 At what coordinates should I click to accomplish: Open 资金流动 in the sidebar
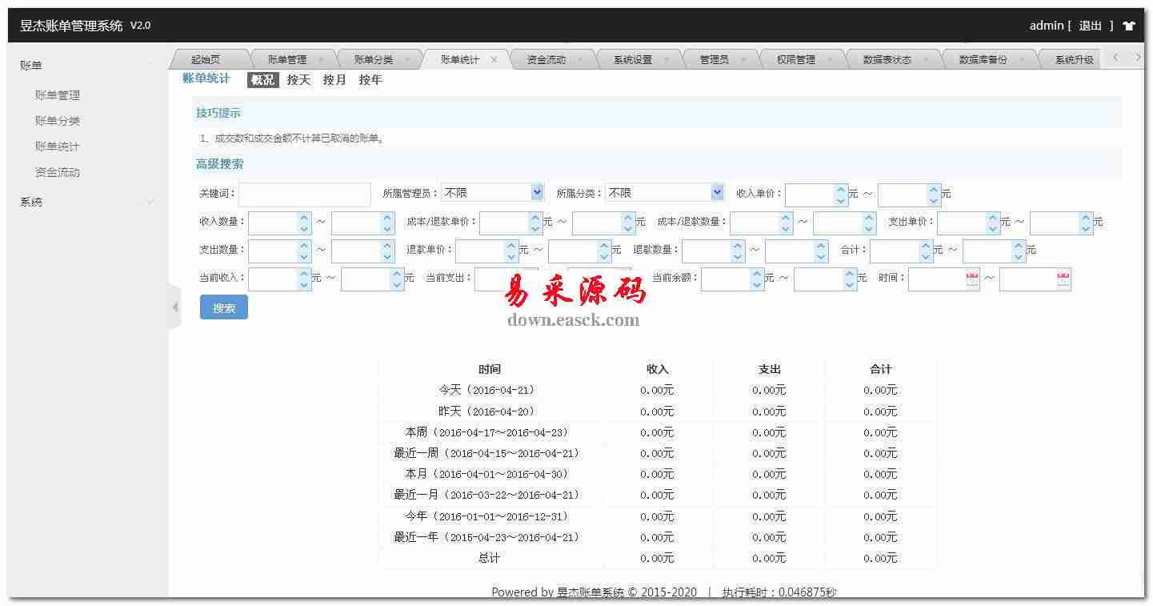point(58,172)
